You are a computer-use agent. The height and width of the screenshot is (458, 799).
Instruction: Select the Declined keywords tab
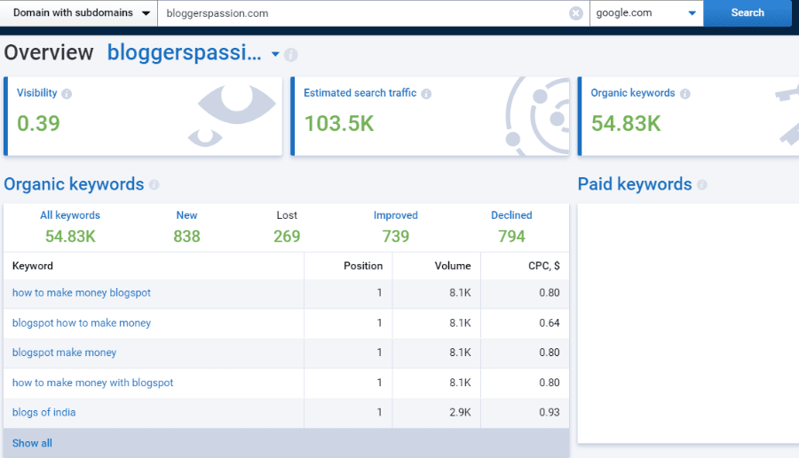(x=511, y=215)
